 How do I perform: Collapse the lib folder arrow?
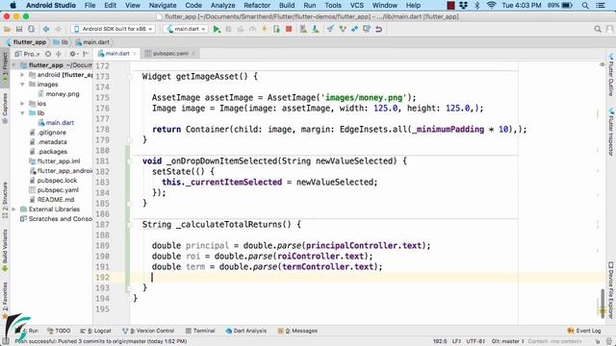pos(22,113)
